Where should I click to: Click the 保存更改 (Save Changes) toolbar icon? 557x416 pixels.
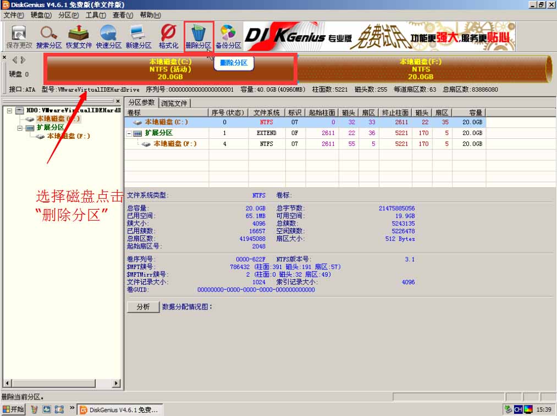(18, 34)
